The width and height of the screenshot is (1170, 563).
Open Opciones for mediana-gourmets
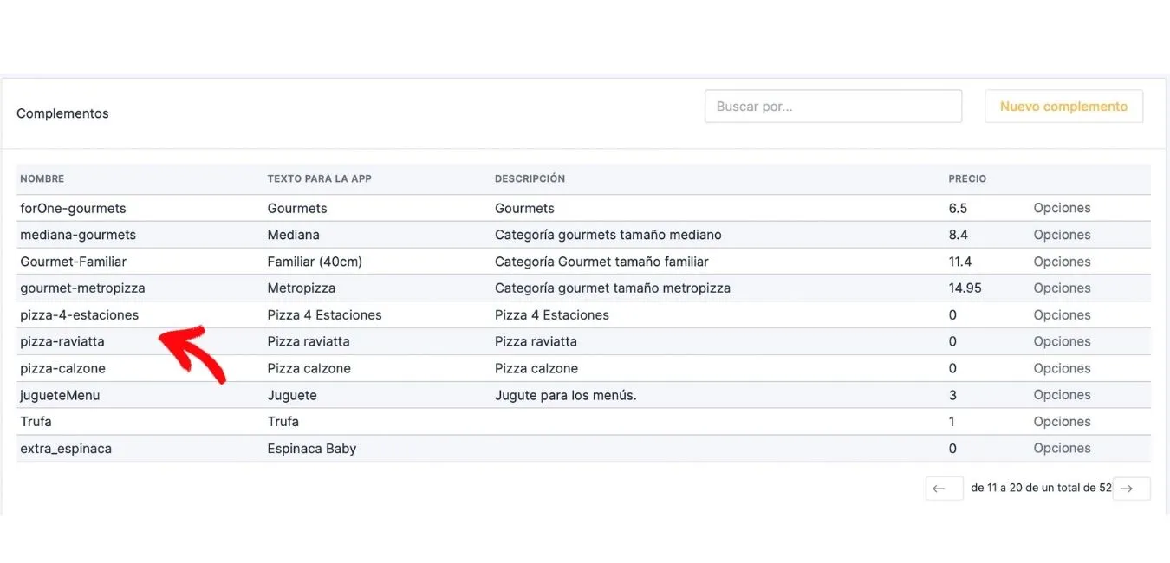(x=1062, y=235)
